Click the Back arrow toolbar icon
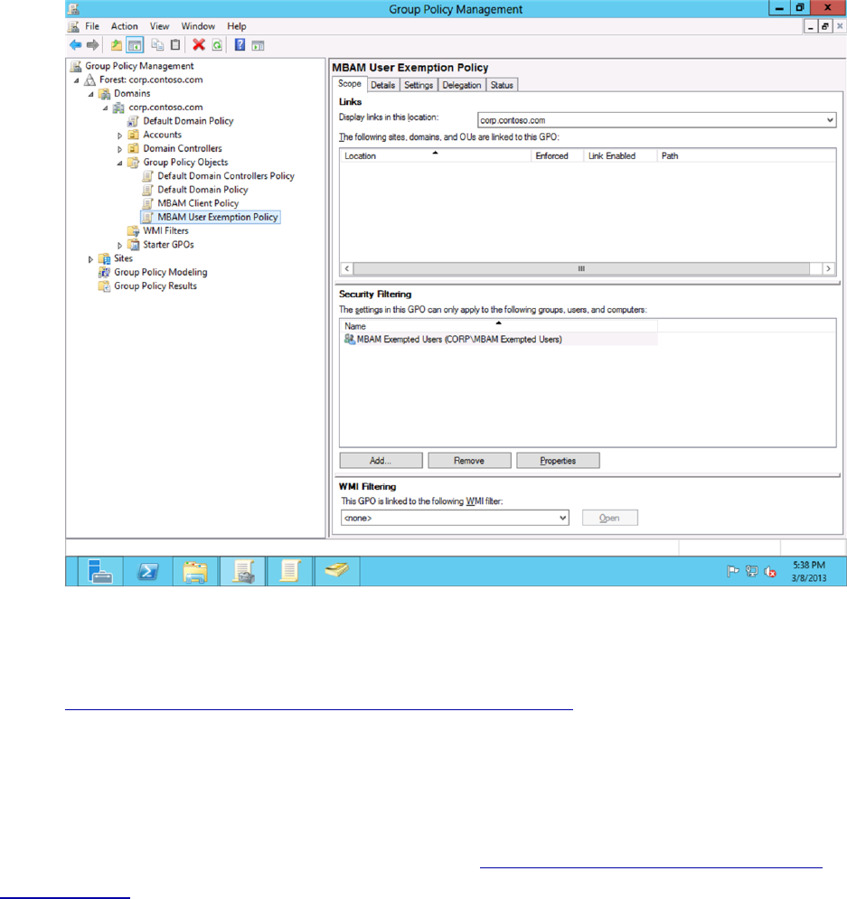The image size is (847, 899). (75, 44)
